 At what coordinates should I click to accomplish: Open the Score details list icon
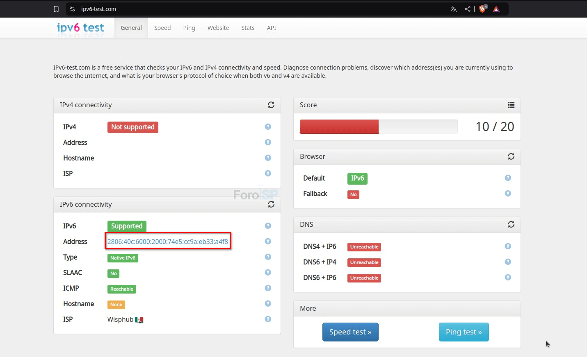coord(511,105)
